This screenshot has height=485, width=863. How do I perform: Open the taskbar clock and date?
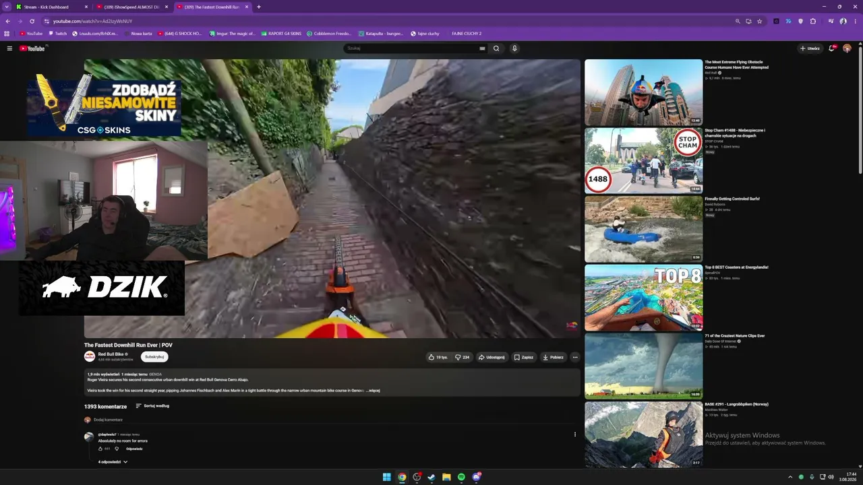[847, 477]
